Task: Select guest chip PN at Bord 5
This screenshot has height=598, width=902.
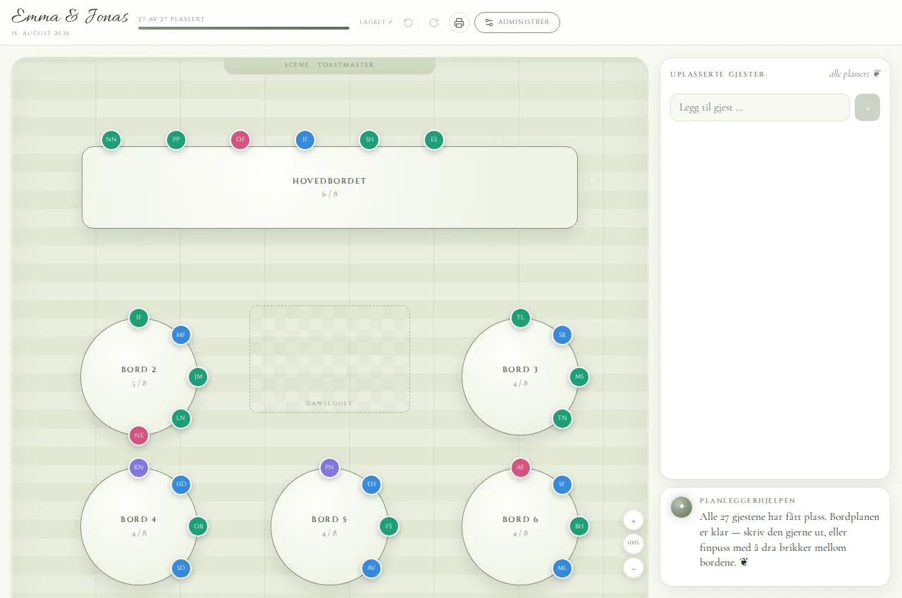Action: tap(330, 468)
